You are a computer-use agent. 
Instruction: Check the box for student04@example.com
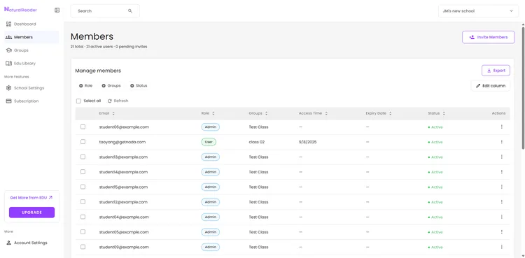click(x=83, y=217)
